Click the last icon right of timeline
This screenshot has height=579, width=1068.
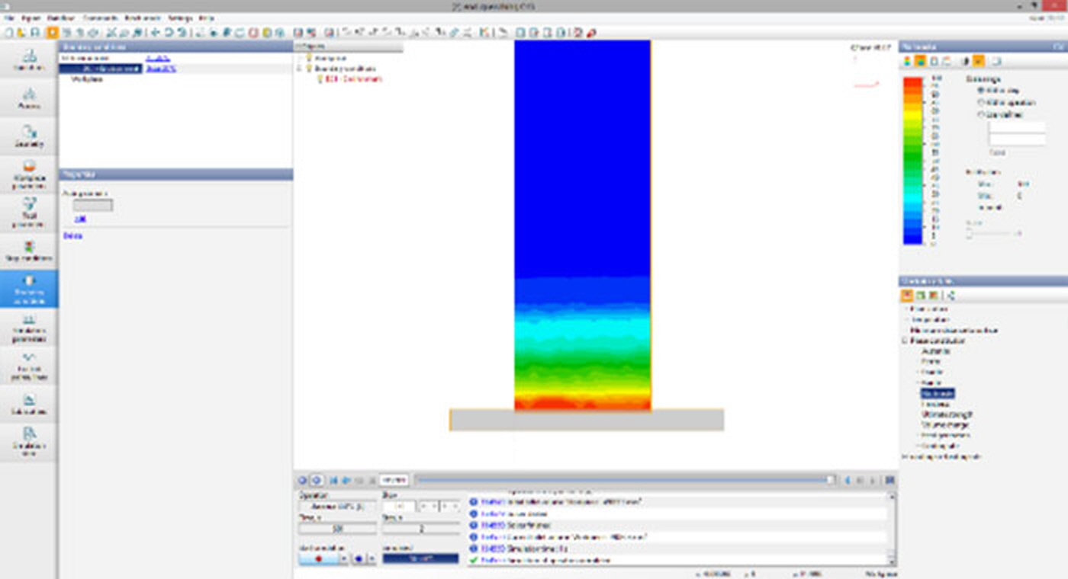tap(889, 480)
